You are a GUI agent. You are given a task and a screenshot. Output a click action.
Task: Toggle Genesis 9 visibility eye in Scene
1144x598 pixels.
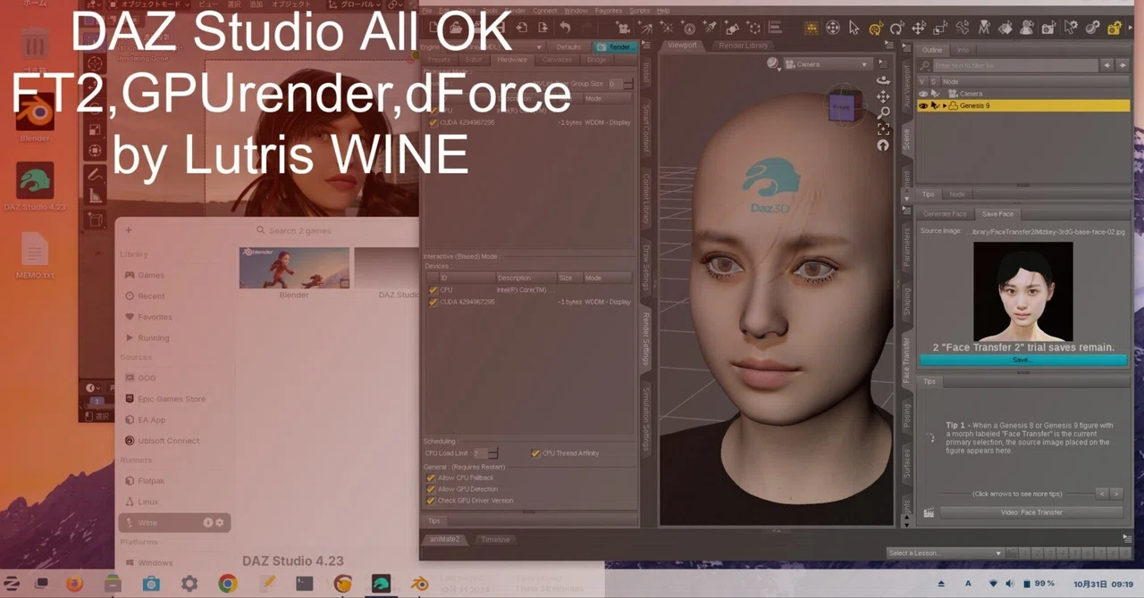[923, 105]
